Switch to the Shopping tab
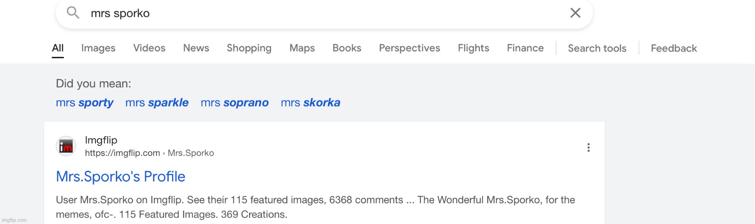 249,48
